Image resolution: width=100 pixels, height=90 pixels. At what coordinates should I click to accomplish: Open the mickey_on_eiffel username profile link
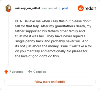click(27, 8)
